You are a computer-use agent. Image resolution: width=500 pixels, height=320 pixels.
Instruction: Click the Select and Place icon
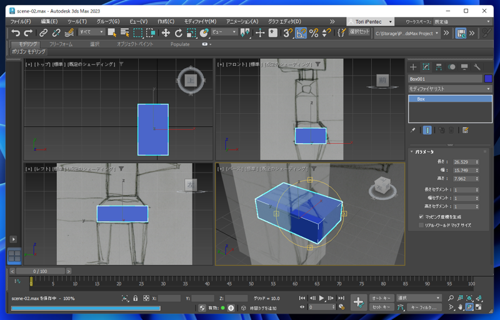[204, 32]
